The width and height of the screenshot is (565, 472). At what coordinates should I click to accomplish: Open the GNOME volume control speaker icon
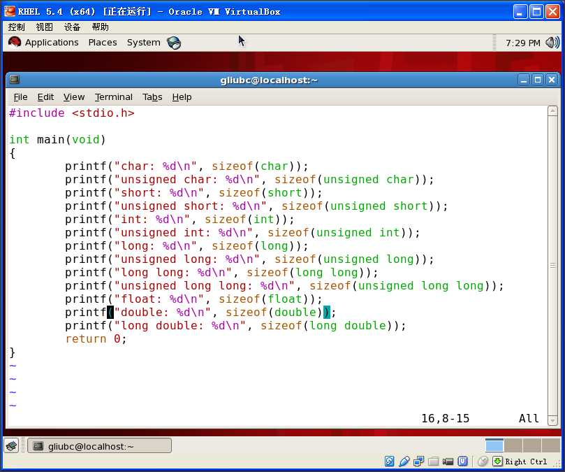(552, 43)
